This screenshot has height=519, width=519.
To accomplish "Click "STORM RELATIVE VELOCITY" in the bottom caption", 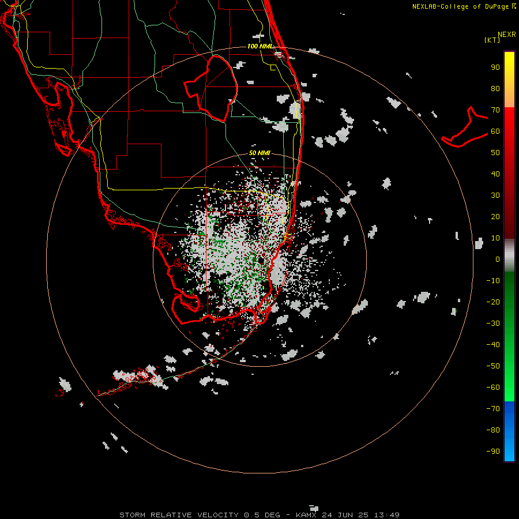I will 179,515.
